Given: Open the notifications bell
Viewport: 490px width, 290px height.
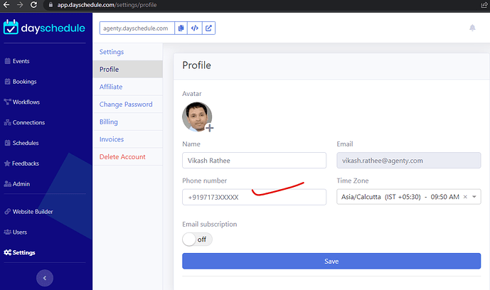Looking at the screenshot, I should tap(472, 28).
